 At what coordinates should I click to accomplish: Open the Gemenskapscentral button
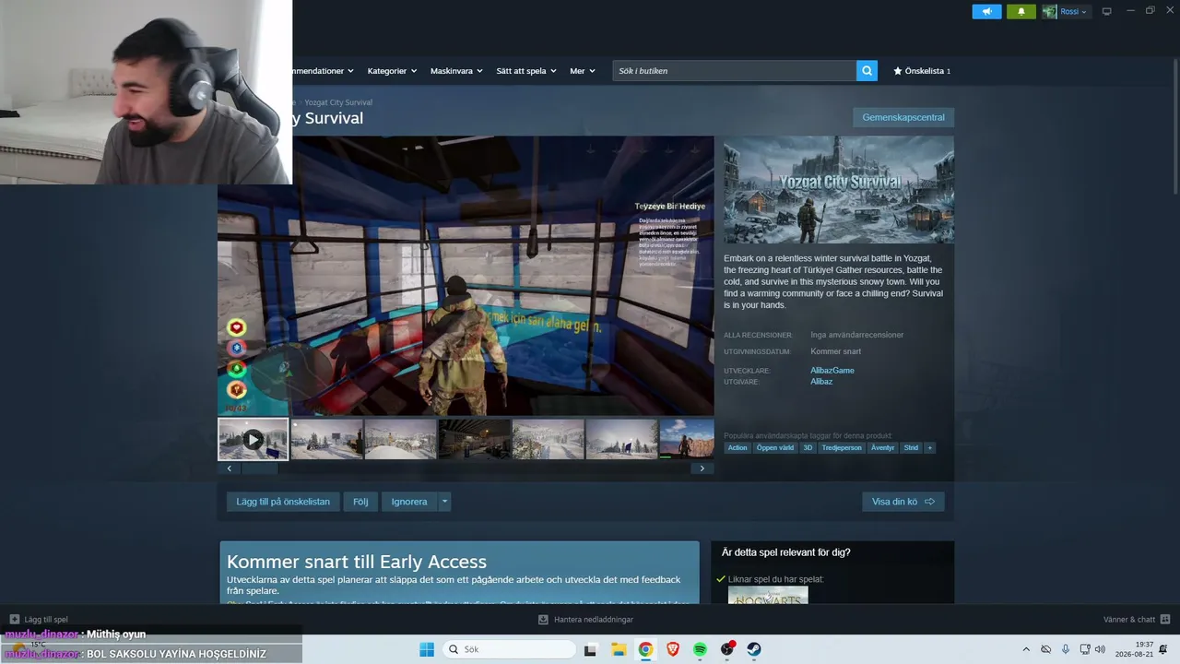903,117
